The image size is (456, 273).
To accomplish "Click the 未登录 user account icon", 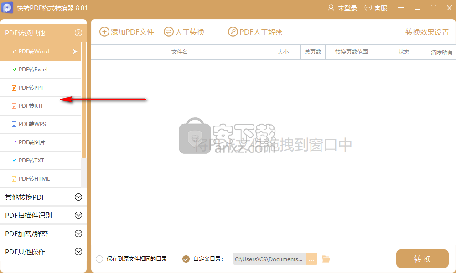I will tap(331, 8).
